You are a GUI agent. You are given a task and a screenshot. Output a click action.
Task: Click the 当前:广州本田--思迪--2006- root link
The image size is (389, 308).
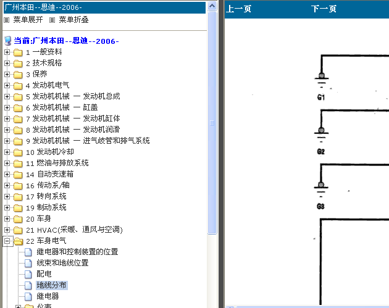coord(66,41)
